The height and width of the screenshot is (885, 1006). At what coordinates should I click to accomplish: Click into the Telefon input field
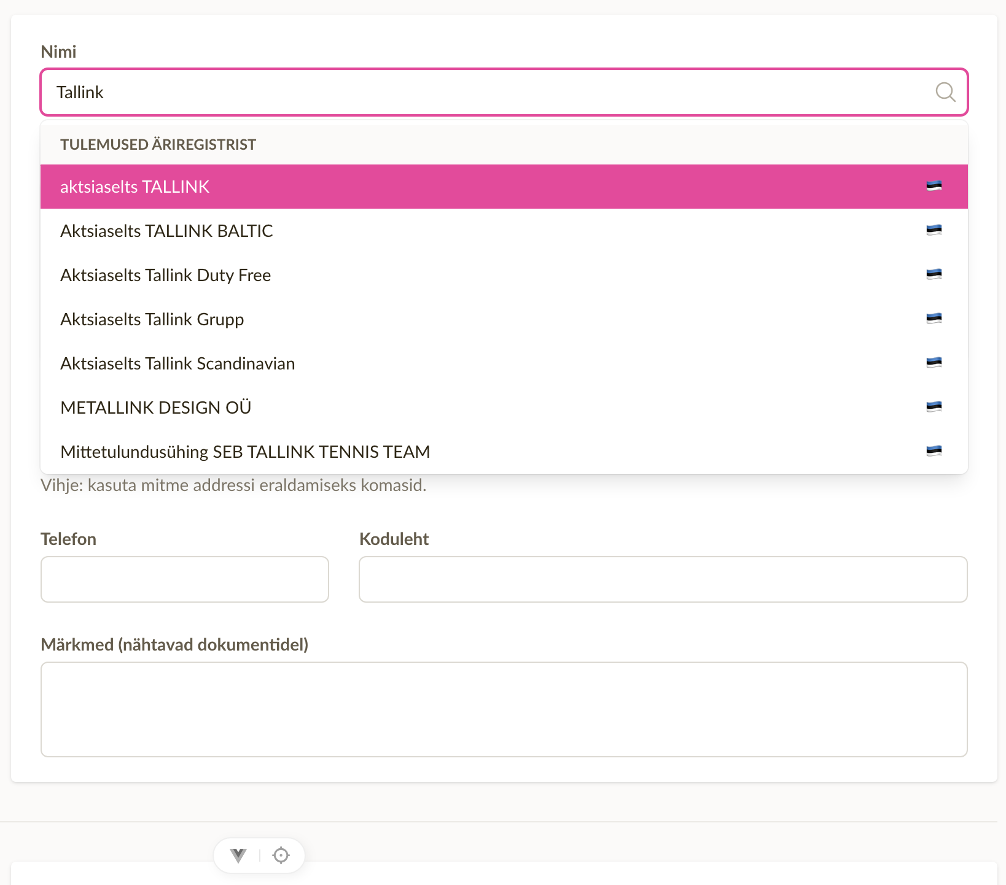(185, 579)
